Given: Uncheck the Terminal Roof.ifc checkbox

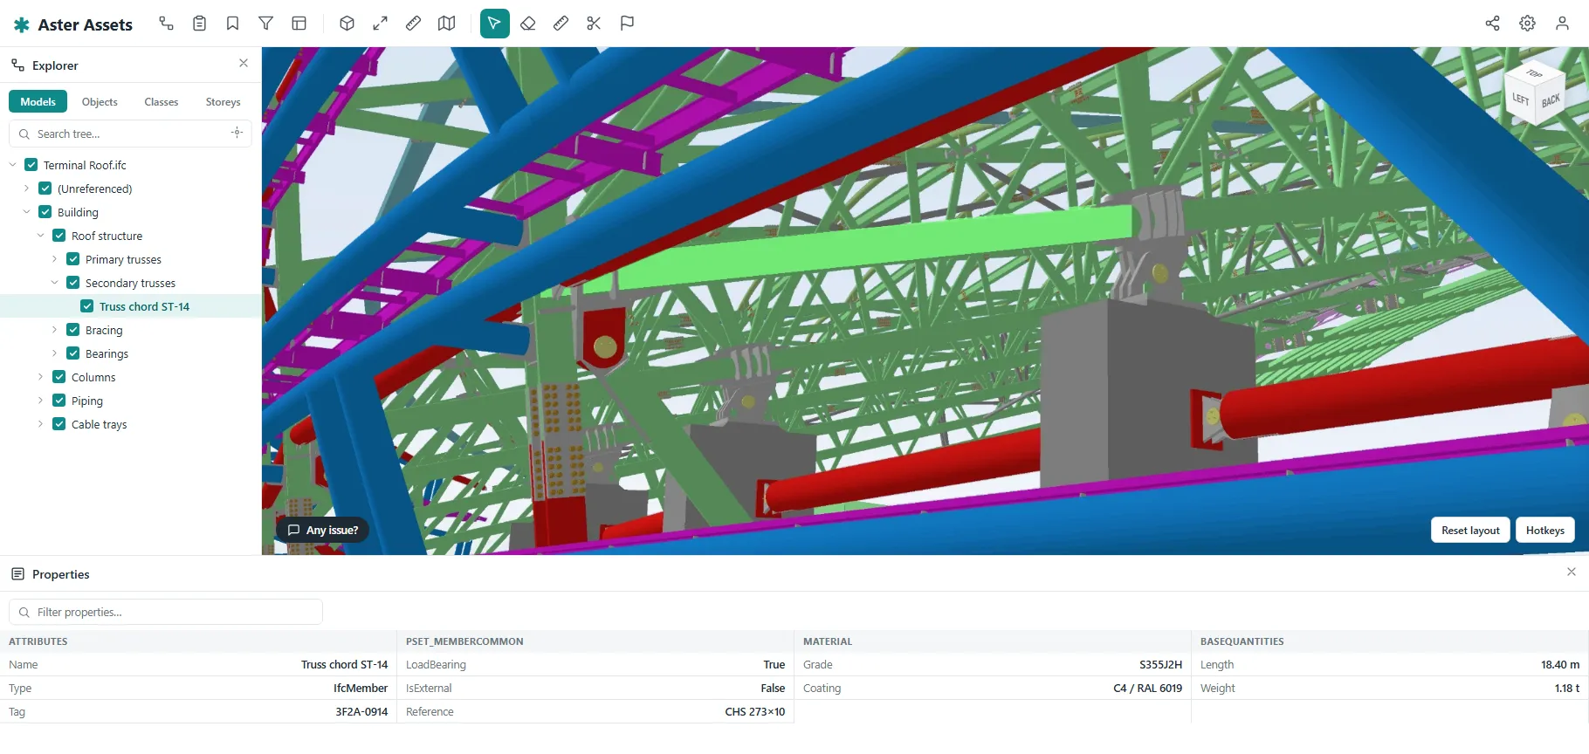Looking at the screenshot, I should click(x=31, y=165).
